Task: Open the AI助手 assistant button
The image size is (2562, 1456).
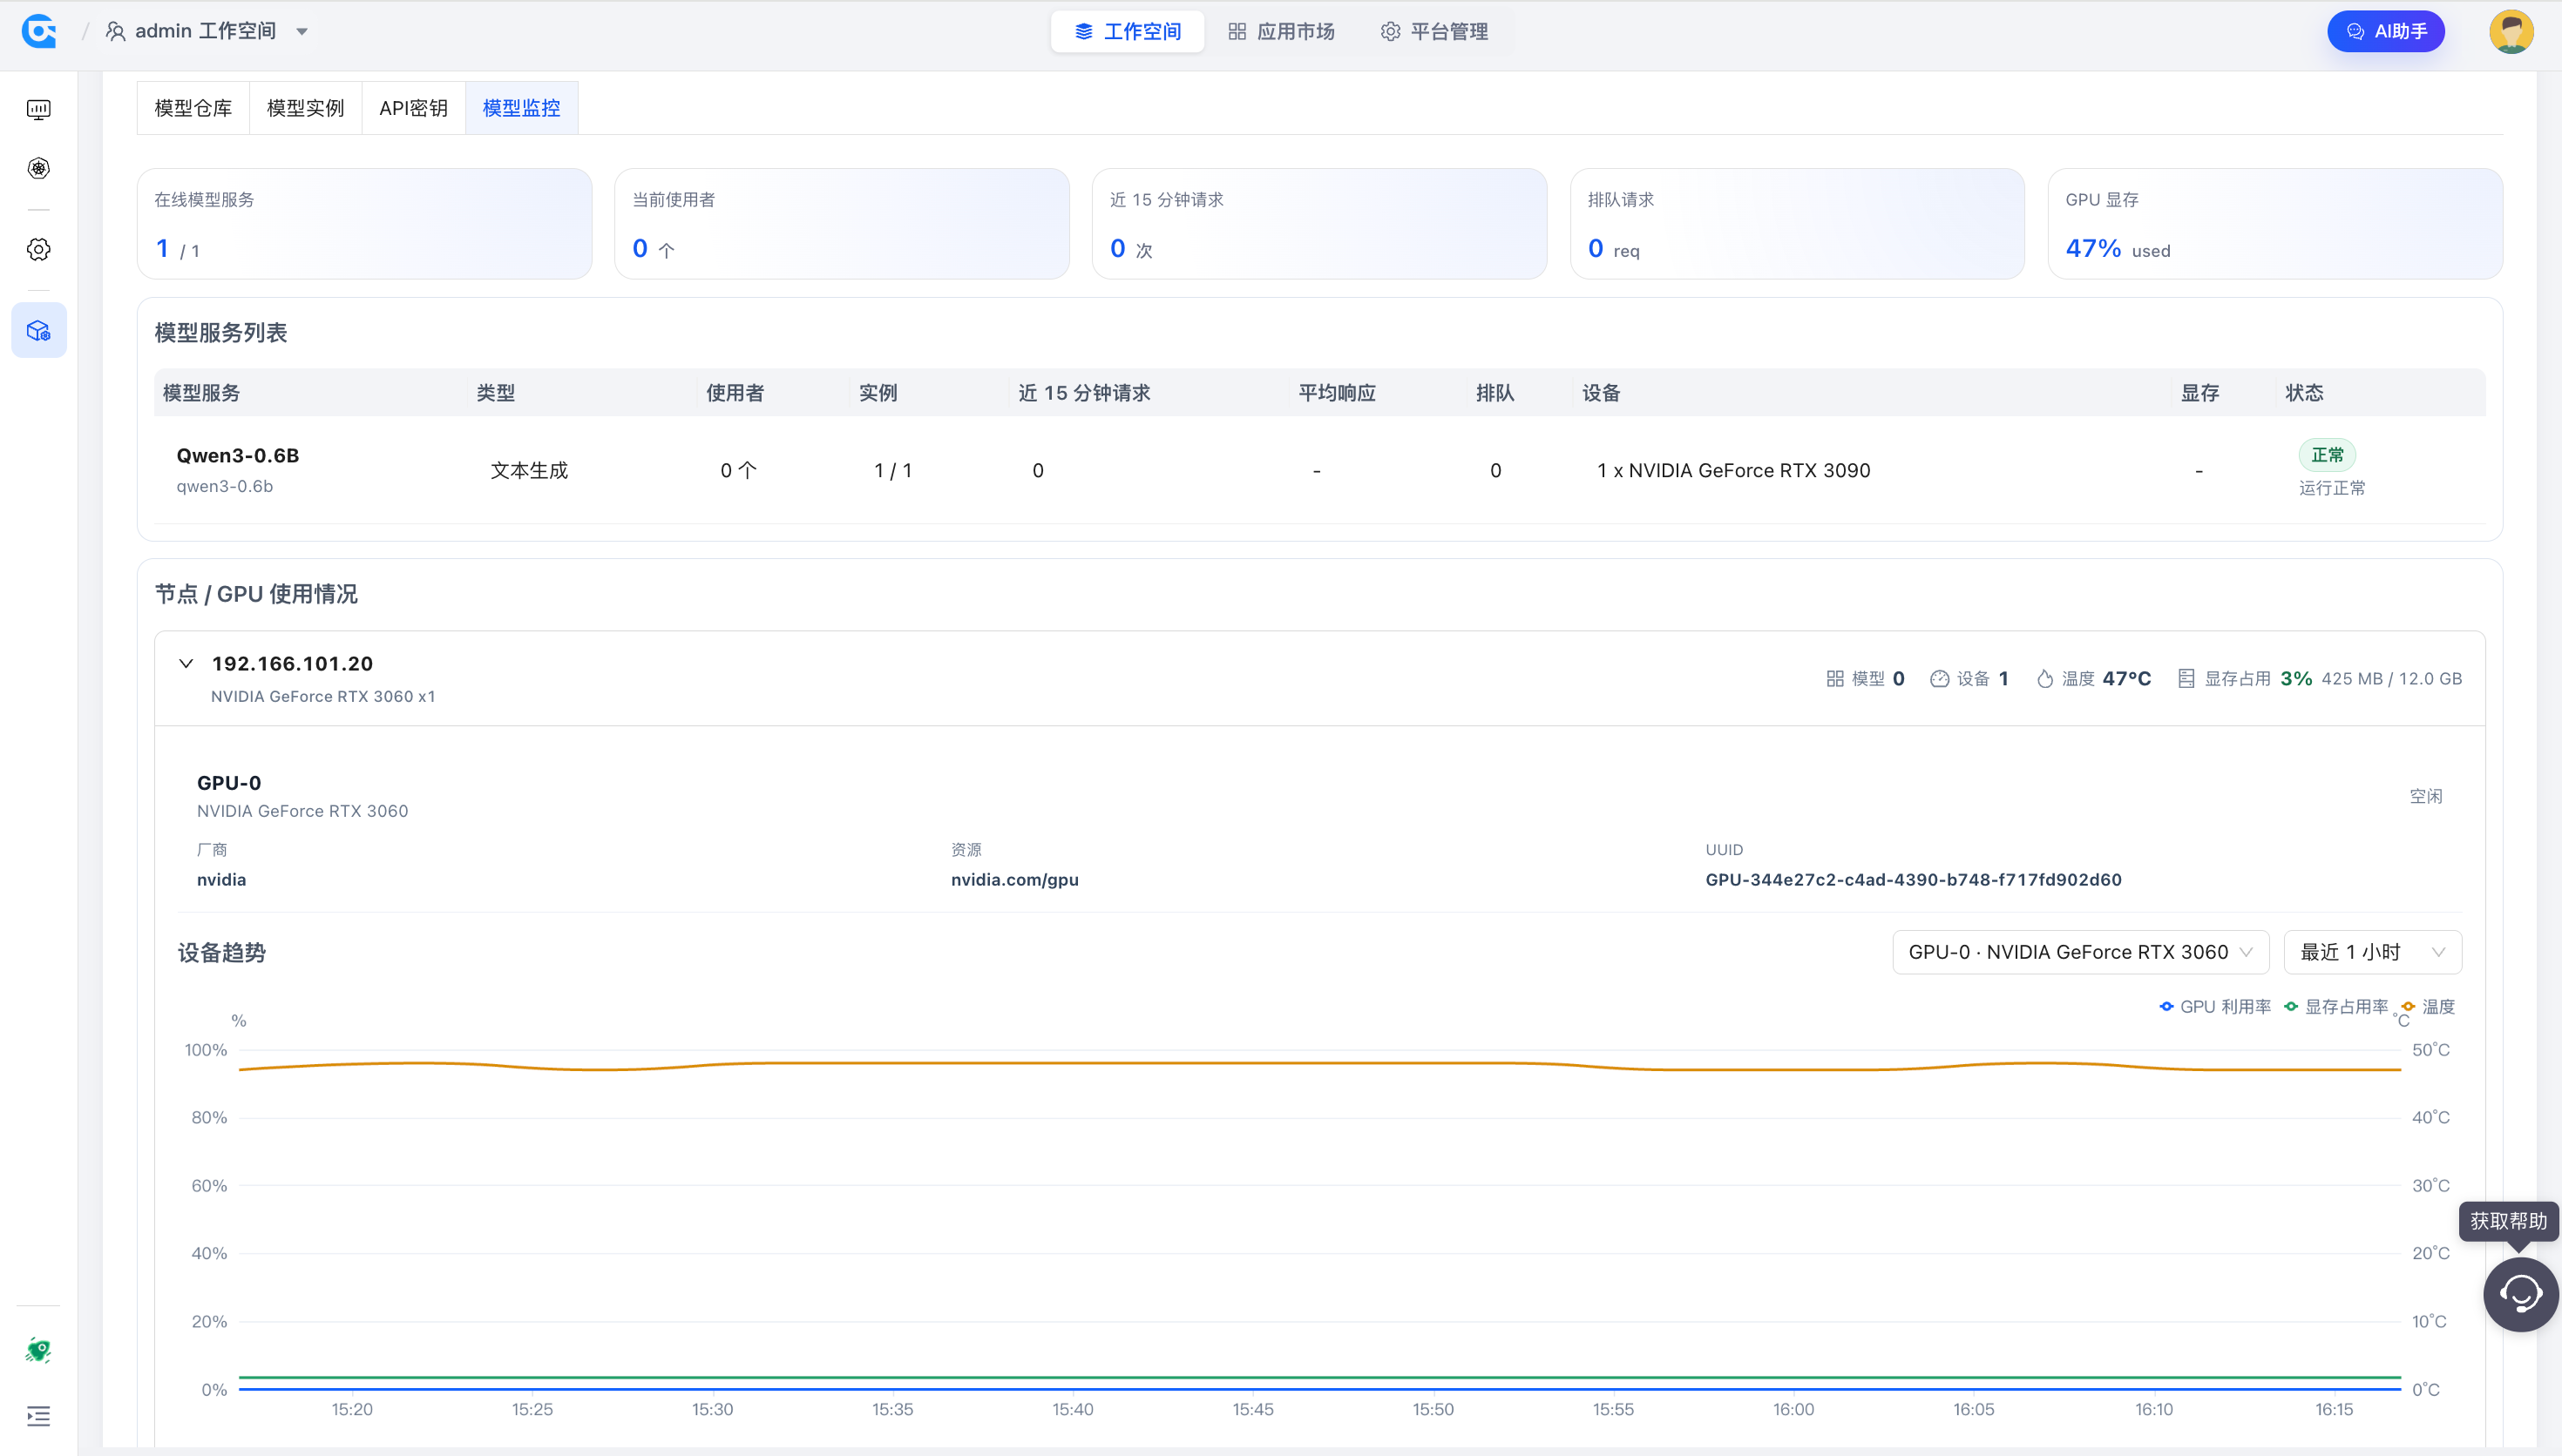Action: [x=2386, y=31]
